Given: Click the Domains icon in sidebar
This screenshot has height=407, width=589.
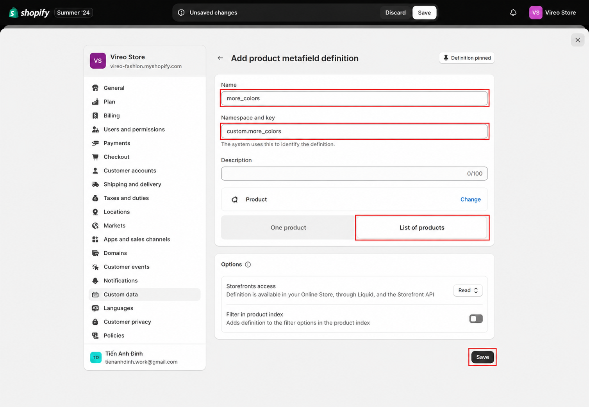Looking at the screenshot, I should pyautogui.click(x=95, y=253).
